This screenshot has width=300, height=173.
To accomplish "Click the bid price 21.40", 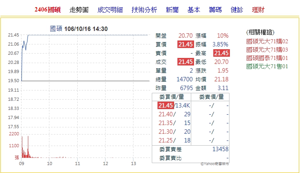I will coord(166,114).
